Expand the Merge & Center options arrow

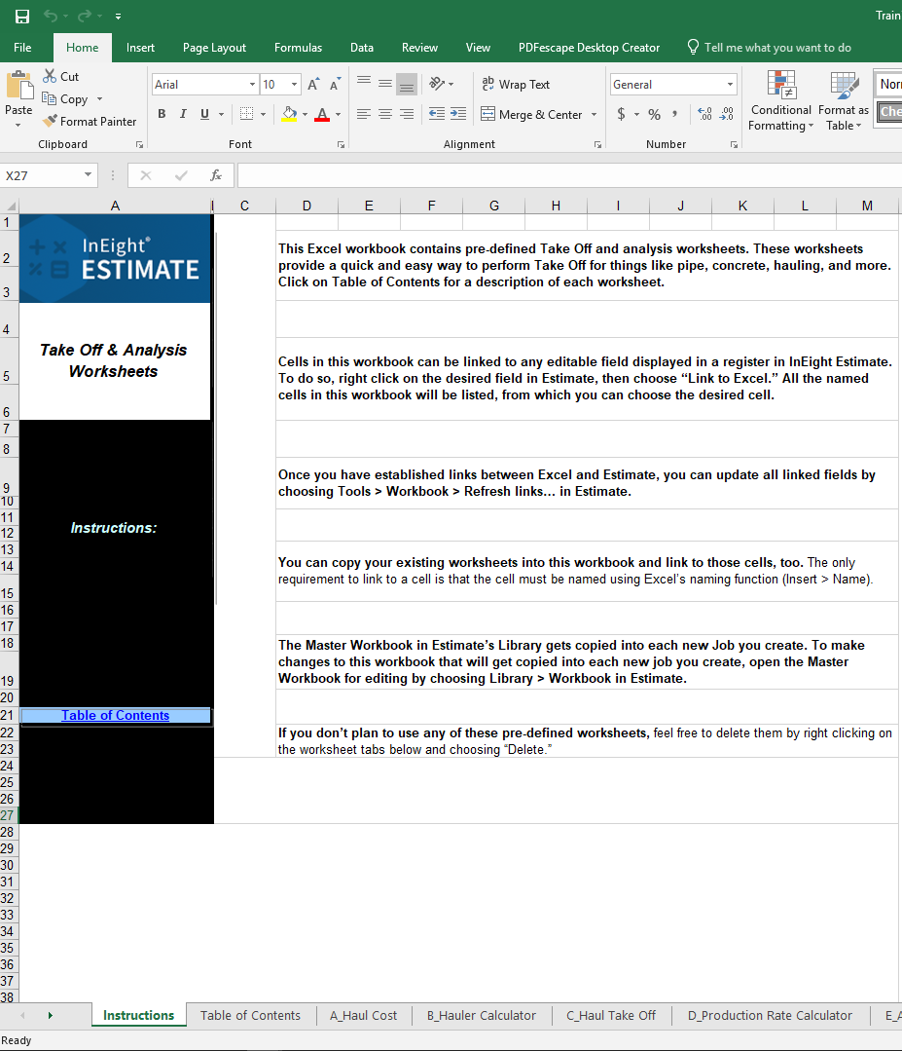[594, 114]
